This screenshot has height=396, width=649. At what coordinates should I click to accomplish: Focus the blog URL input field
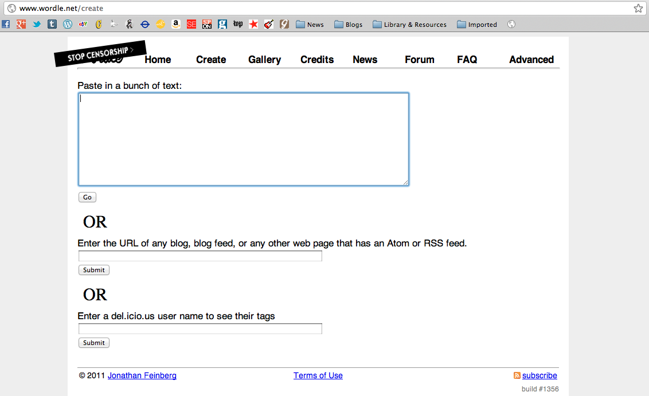[200, 256]
